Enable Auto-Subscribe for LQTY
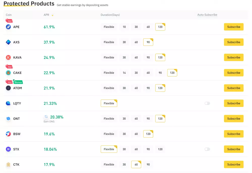This screenshot has height=173, width=252. point(207,103)
